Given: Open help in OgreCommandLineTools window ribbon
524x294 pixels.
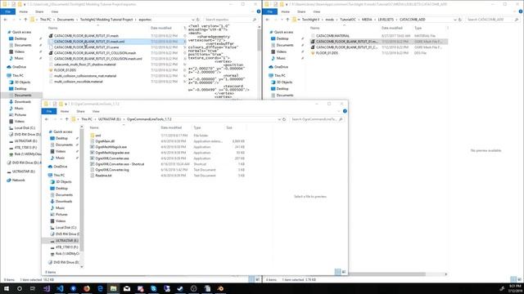Looking at the screenshot, I should pyautogui.click(x=345, y=111).
